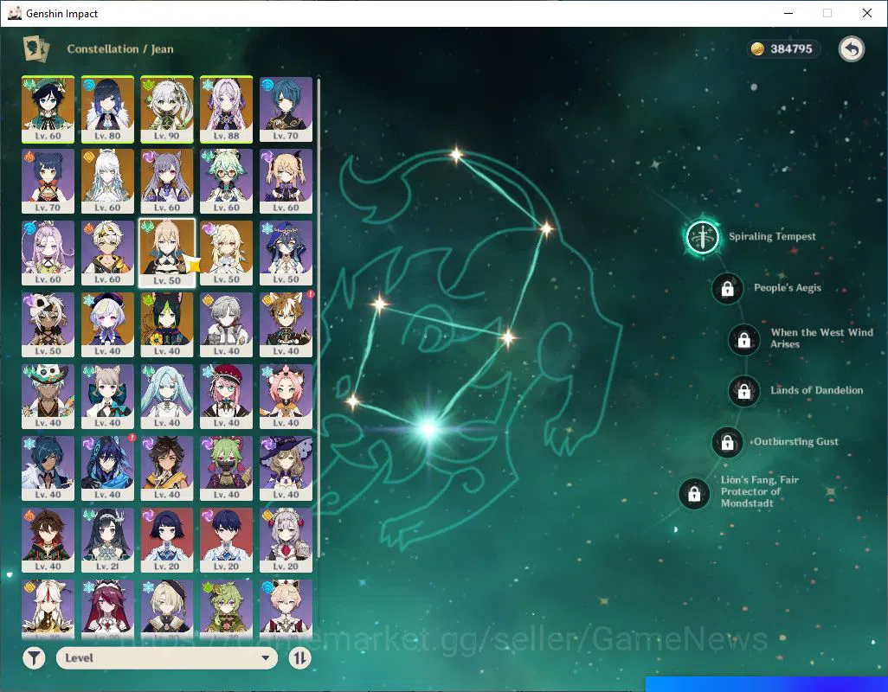Viewport: 888px width, 692px height.
Task: Select Diona's Lv. 40 portrait
Action: pyautogui.click(x=286, y=397)
